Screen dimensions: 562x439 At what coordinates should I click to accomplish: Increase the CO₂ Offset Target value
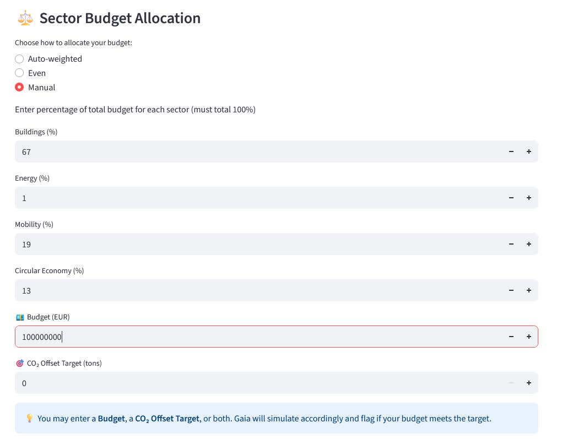[529, 383]
